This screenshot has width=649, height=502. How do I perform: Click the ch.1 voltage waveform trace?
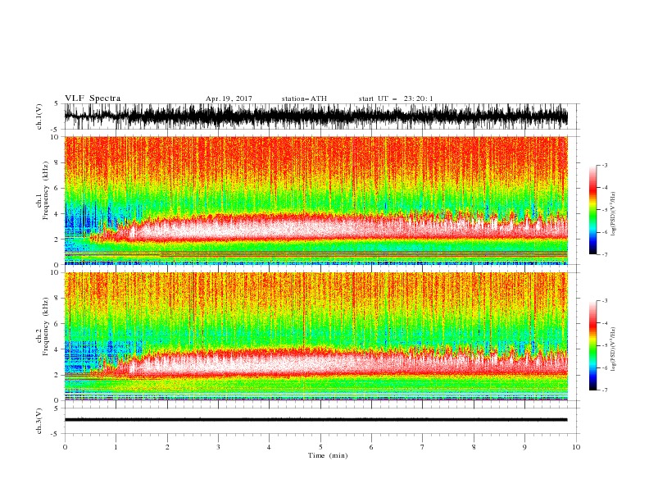point(315,116)
